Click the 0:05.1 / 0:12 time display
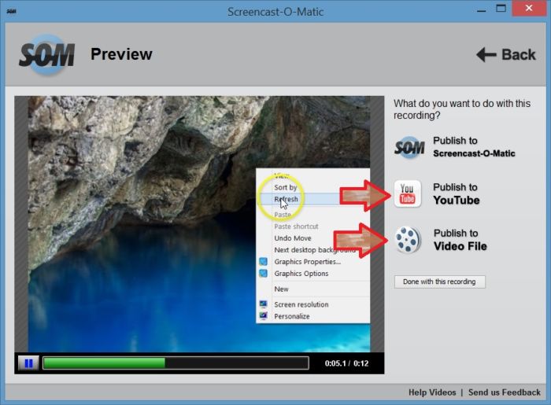The image size is (551, 405). 346,363
